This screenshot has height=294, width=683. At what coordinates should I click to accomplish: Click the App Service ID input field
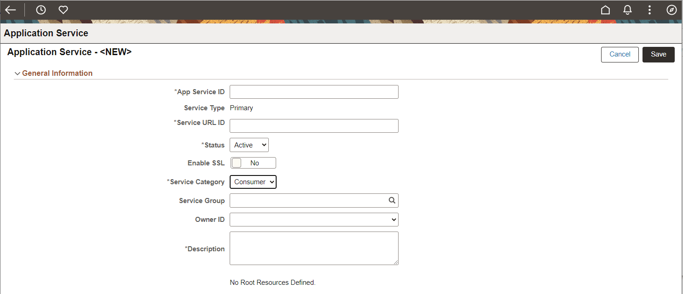click(x=314, y=91)
